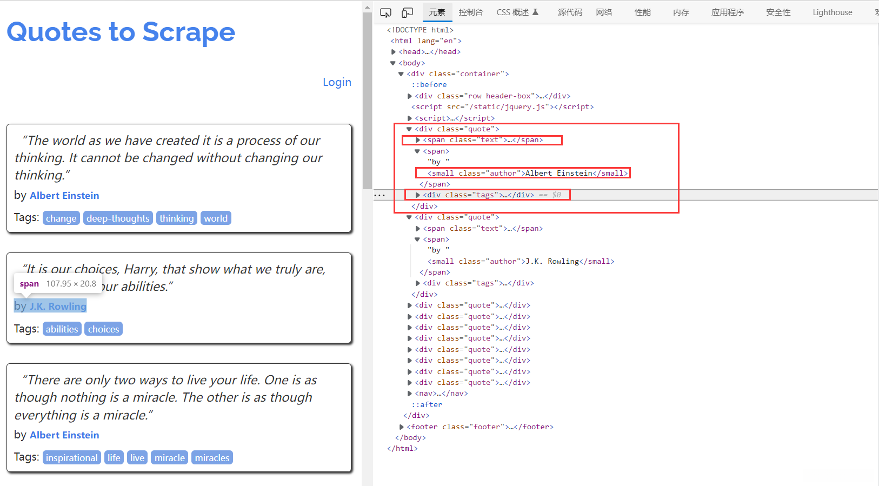Collapse the quote div containing Albert Einstein
This screenshot has height=486, width=879.
click(x=409, y=129)
